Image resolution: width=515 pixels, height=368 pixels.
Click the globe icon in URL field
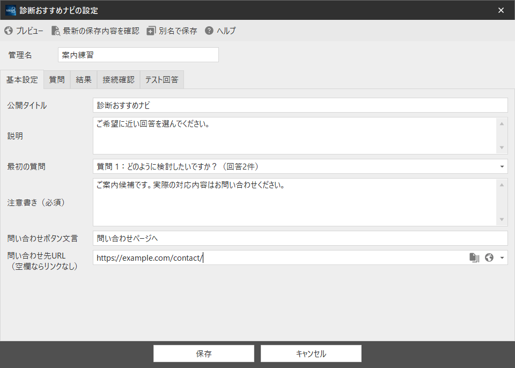(x=489, y=257)
